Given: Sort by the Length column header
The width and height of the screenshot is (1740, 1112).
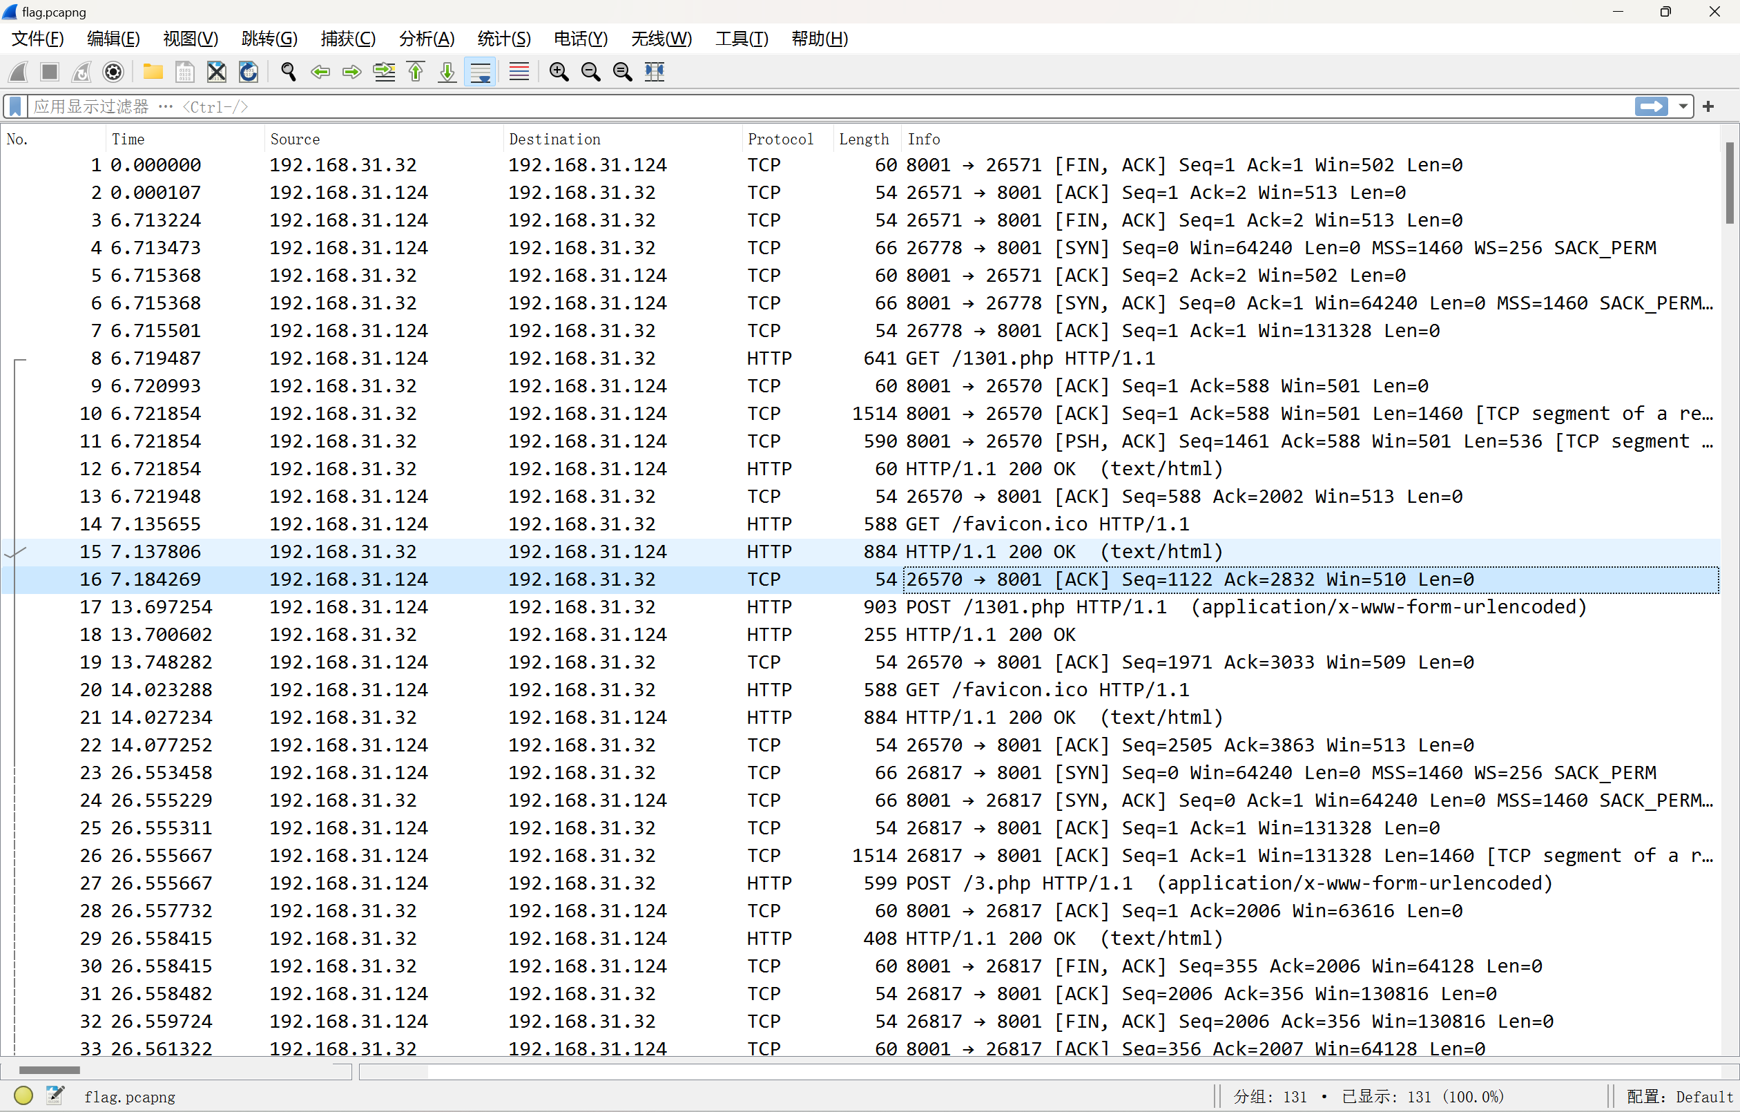Looking at the screenshot, I should (x=867, y=139).
